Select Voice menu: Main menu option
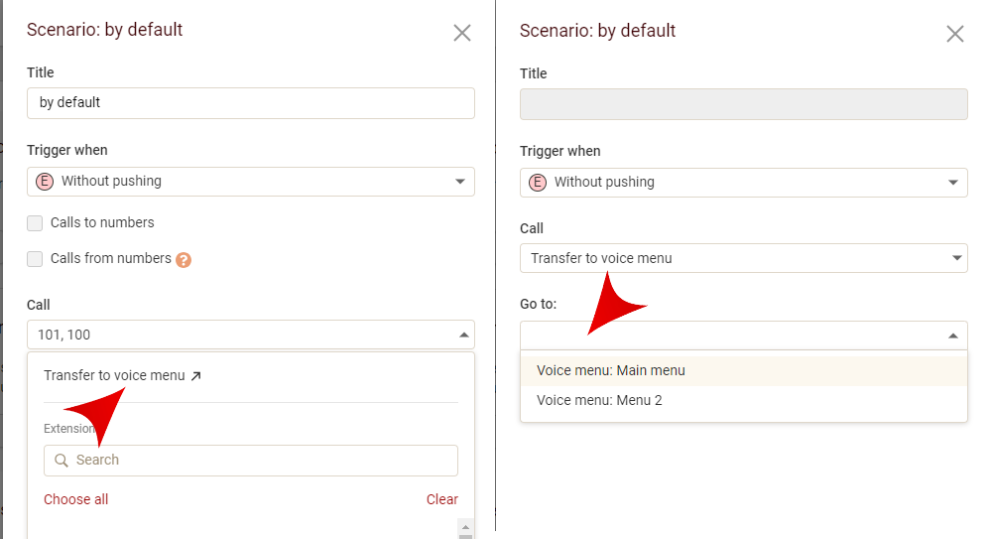 pos(611,370)
